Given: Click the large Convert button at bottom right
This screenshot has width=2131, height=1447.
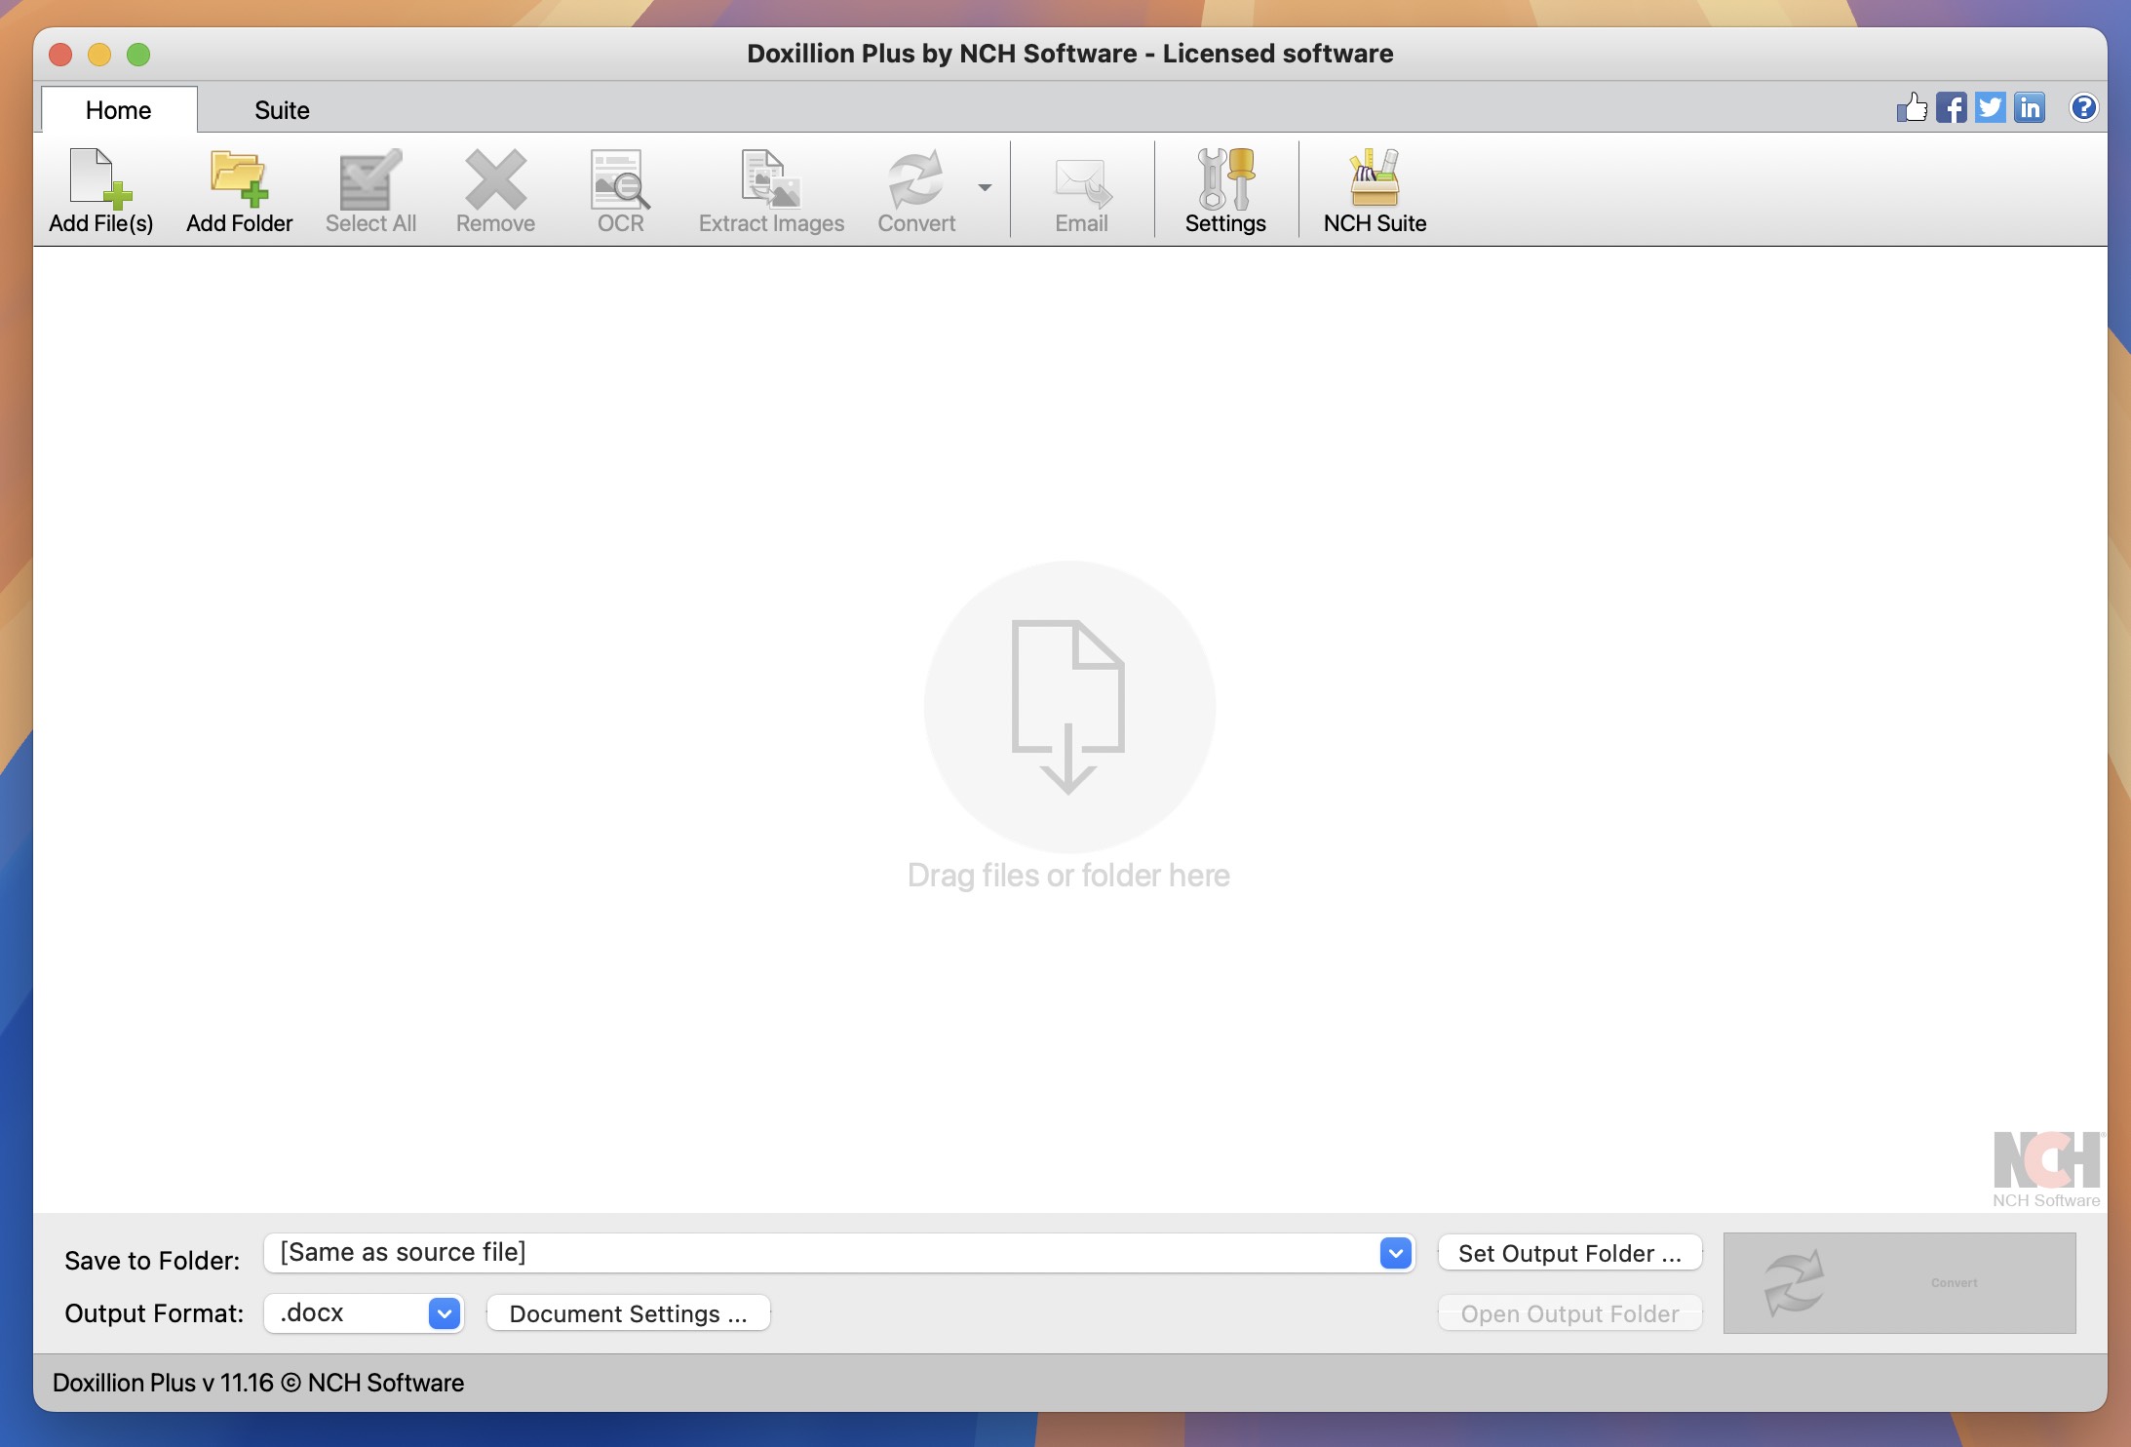Looking at the screenshot, I should point(1899,1282).
